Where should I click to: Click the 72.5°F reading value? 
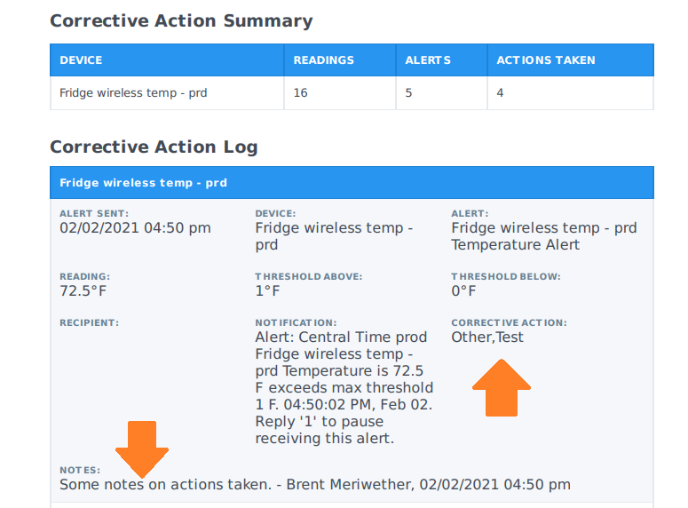coord(83,290)
